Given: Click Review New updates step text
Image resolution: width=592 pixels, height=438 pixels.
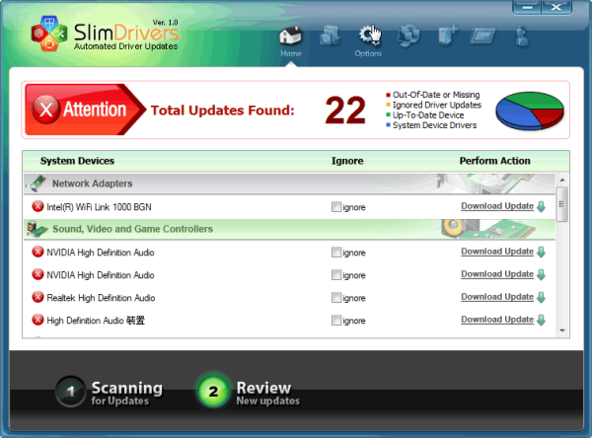Looking at the screenshot, I should [x=268, y=393].
